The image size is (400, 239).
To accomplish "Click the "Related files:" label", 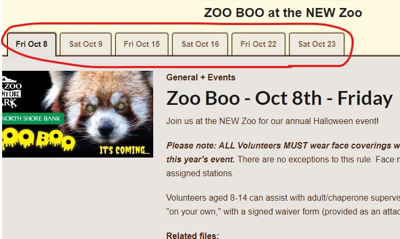I will pos(193,235).
